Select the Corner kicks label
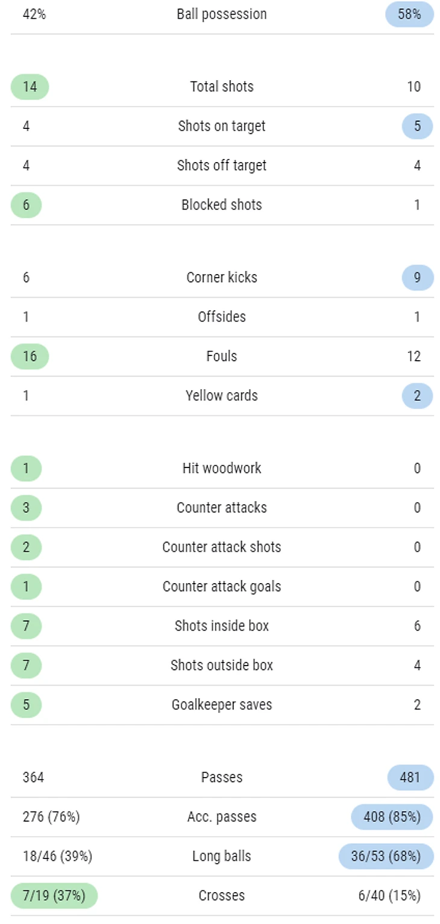The height and width of the screenshot is (924, 440). (x=222, y=277)
